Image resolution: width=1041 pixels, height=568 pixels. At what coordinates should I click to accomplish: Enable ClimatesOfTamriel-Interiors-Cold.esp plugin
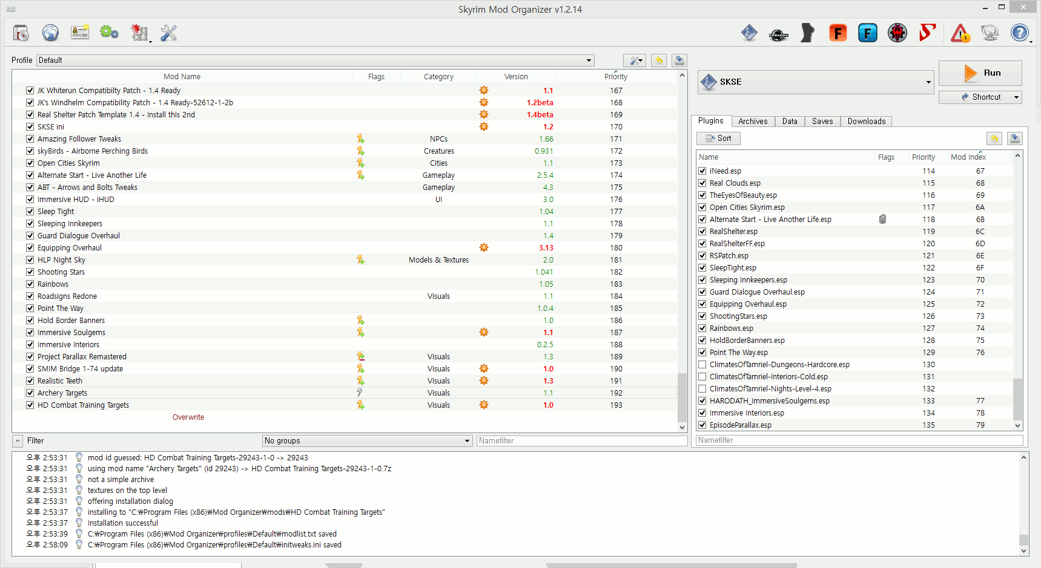pyautogui.click(x=702, y=376)
